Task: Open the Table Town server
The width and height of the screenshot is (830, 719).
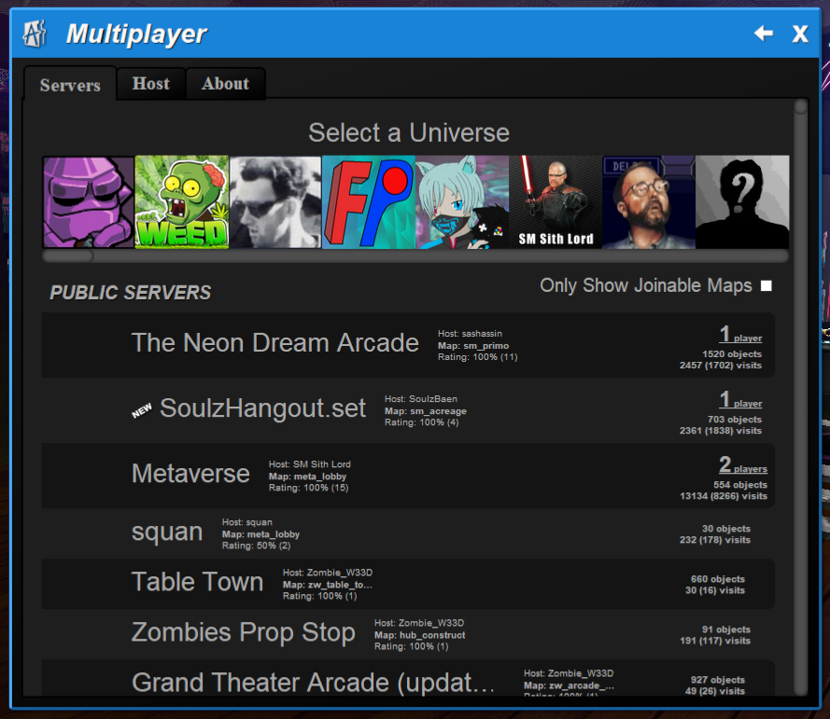Action: pyautogui.click(x=408, y=584)
